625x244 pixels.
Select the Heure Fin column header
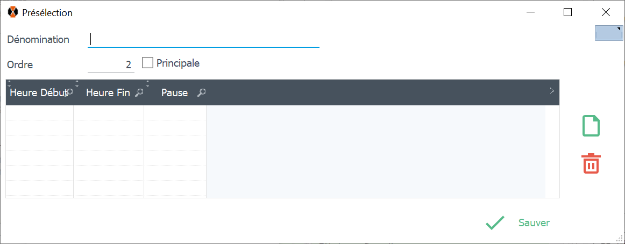(x=108, y=92)
